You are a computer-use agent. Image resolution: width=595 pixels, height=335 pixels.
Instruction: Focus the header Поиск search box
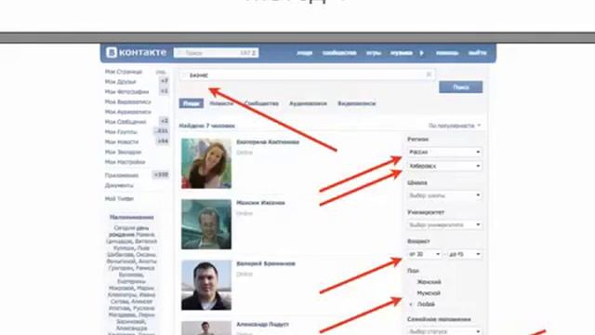tap(216, 53)
